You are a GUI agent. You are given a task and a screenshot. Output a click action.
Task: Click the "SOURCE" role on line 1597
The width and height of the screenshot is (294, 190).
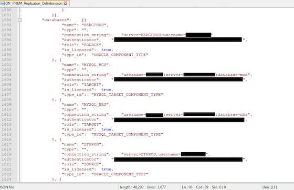point(91,45)
